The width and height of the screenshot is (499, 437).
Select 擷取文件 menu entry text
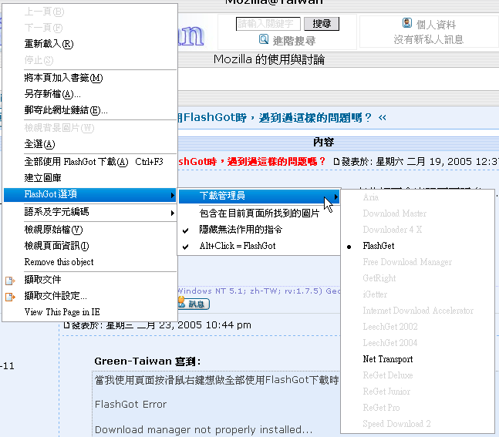pyautogui.click(x=42, y=280)
